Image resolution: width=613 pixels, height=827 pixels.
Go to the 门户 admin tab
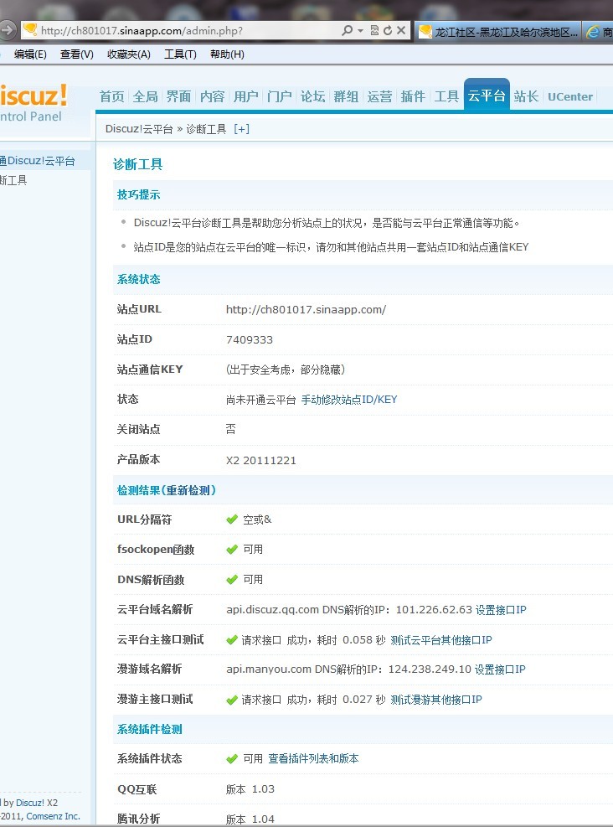click(x=280, y=96)
